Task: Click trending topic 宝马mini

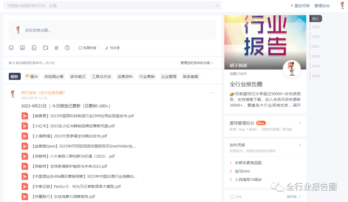Action: [242, 171]
